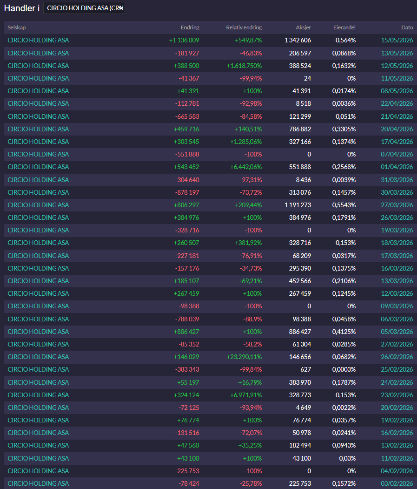
Task: Open CIRCIO HOLDING ASA link in 11/05/2026 row
Action: [38, 78]
